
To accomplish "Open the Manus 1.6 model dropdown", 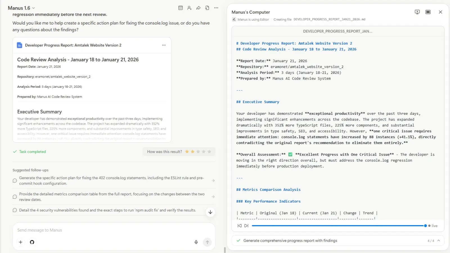I will click(21, 8).
